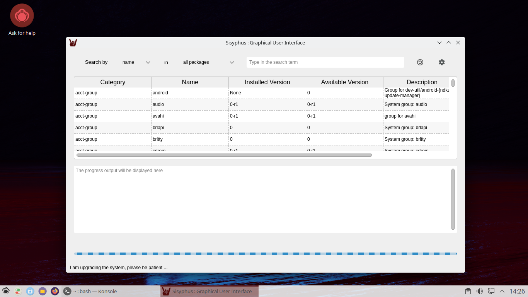Open the clock showing 14:26
The width and height of the screenshot is (528, 297).
pos(517,291)
